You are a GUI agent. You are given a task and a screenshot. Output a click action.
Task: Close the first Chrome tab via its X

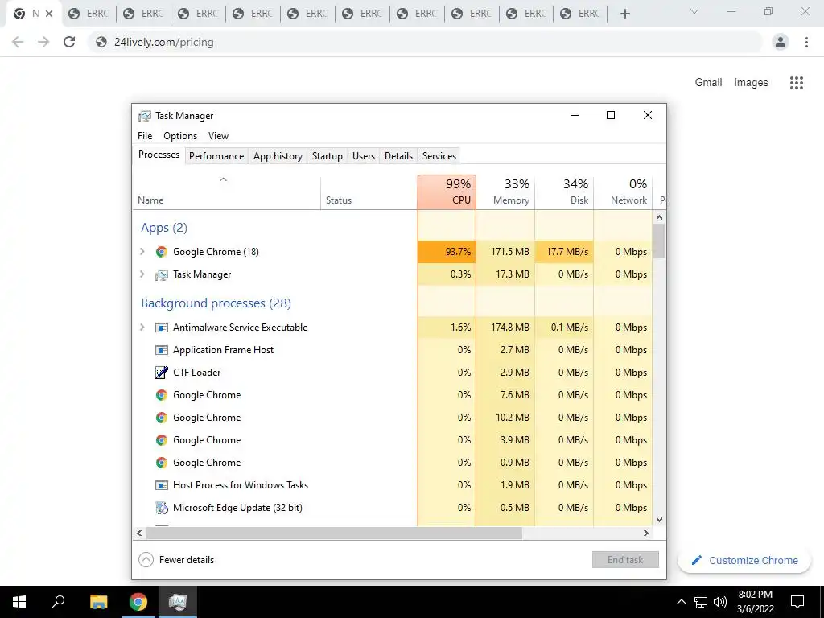49,14
